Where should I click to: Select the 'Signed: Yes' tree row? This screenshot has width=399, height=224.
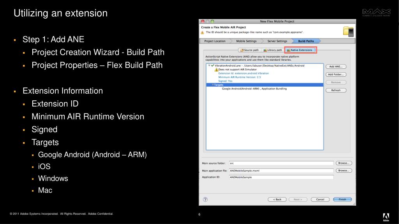pyautogui.click(x=225, y=81)
